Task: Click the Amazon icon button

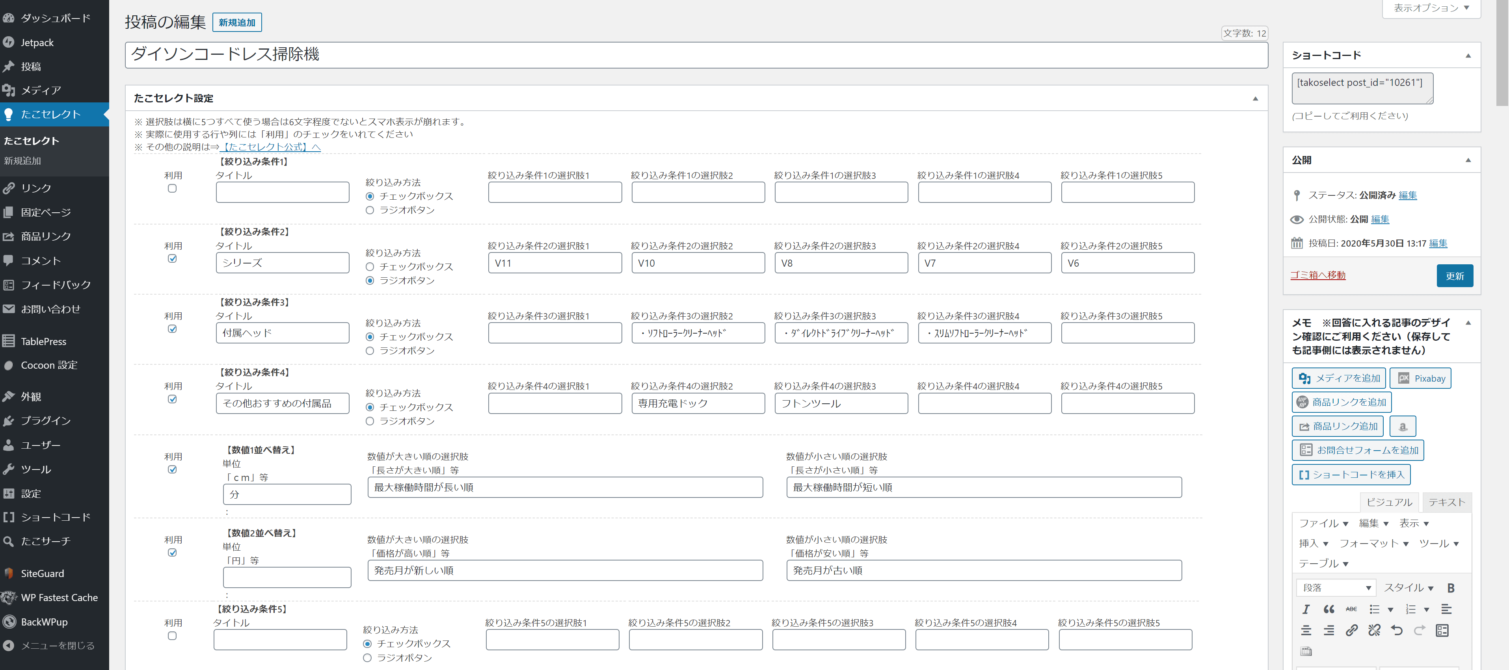Action: 1403,426
